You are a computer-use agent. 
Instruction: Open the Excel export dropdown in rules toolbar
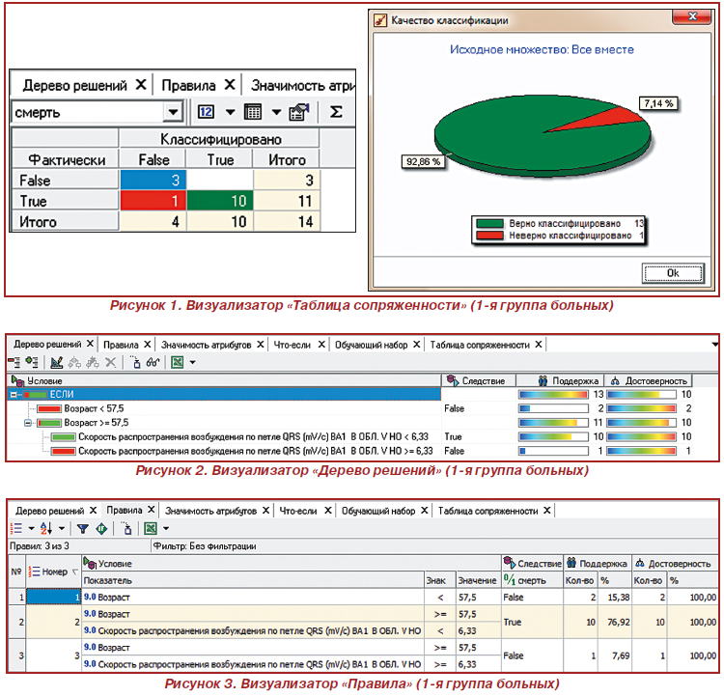166,529
